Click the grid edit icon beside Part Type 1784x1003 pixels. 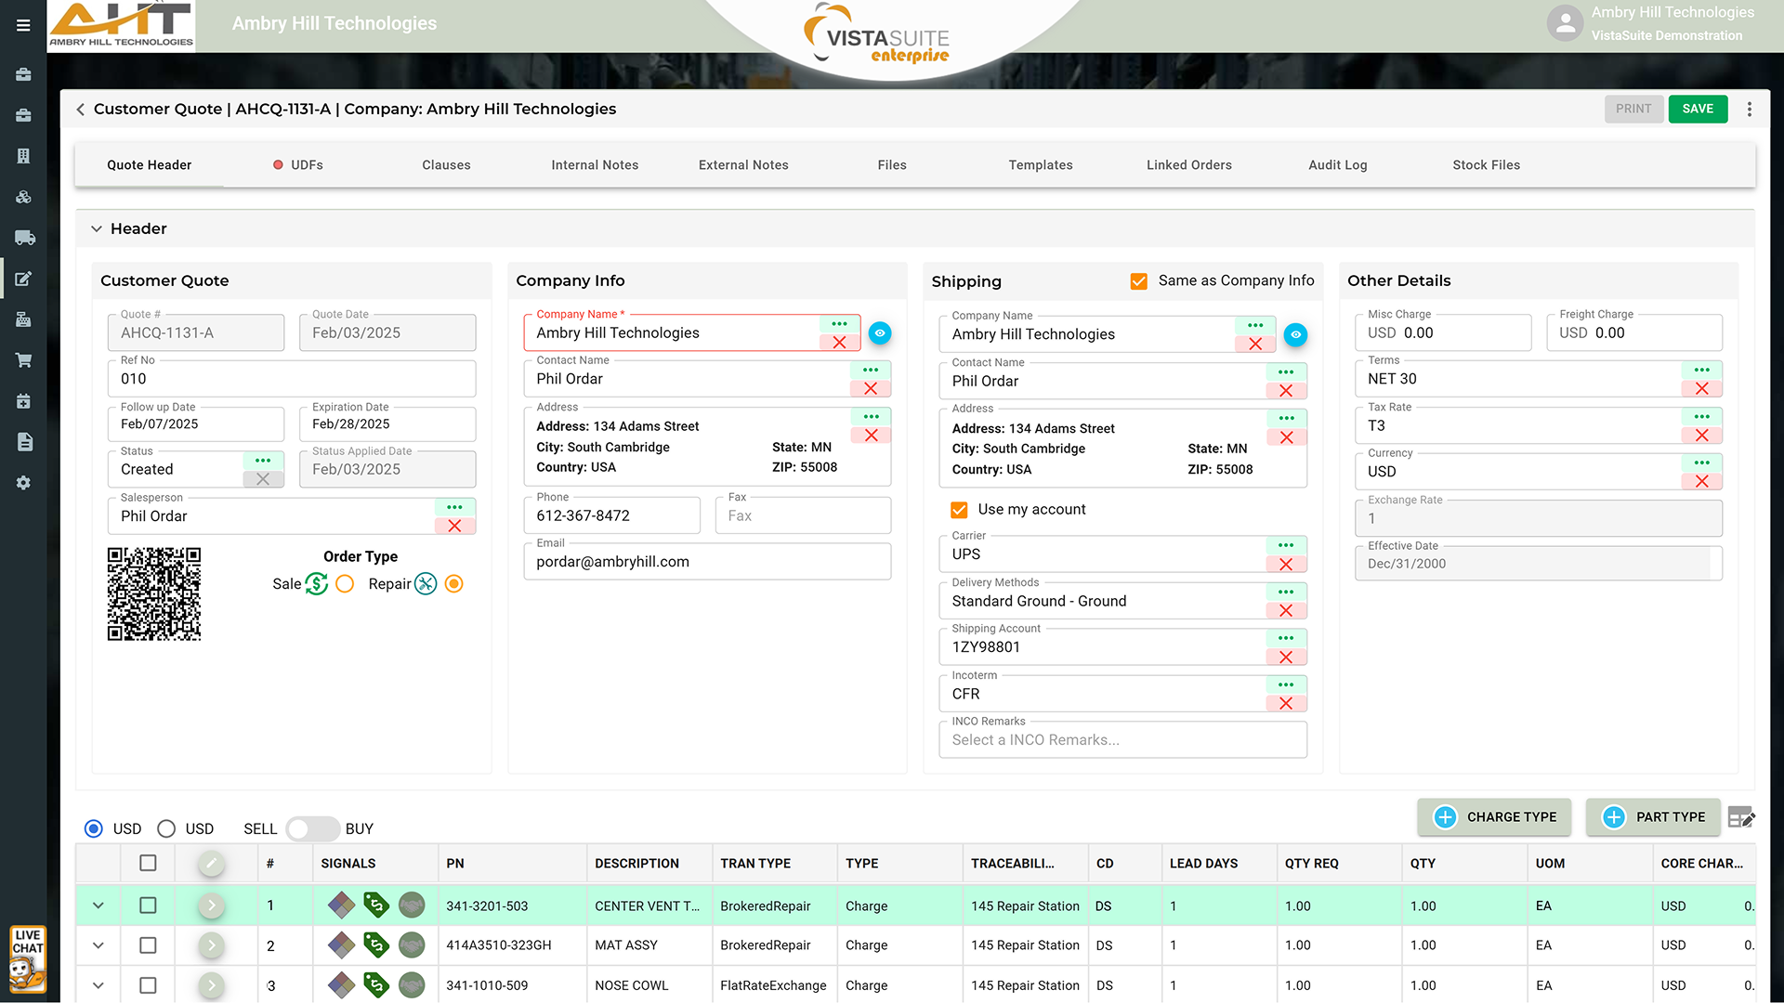(x=1740, y=817)
